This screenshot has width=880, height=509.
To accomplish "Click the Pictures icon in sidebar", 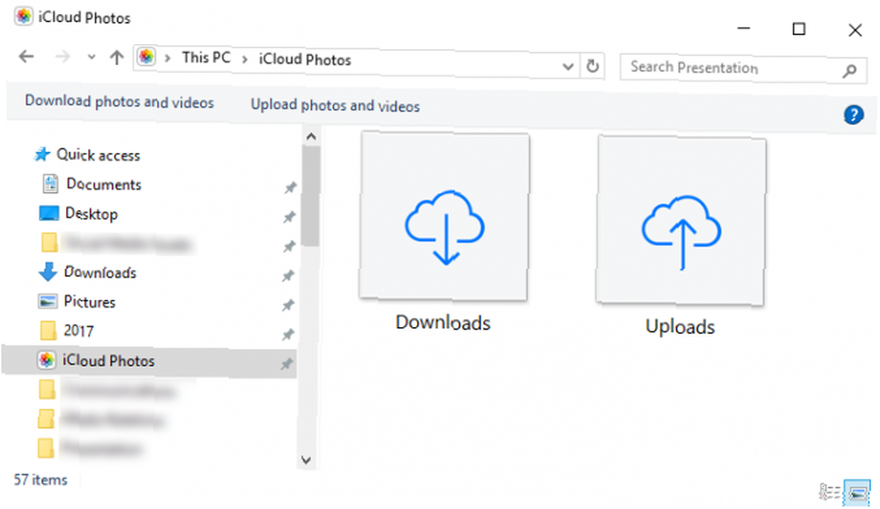I will [48, 301].
